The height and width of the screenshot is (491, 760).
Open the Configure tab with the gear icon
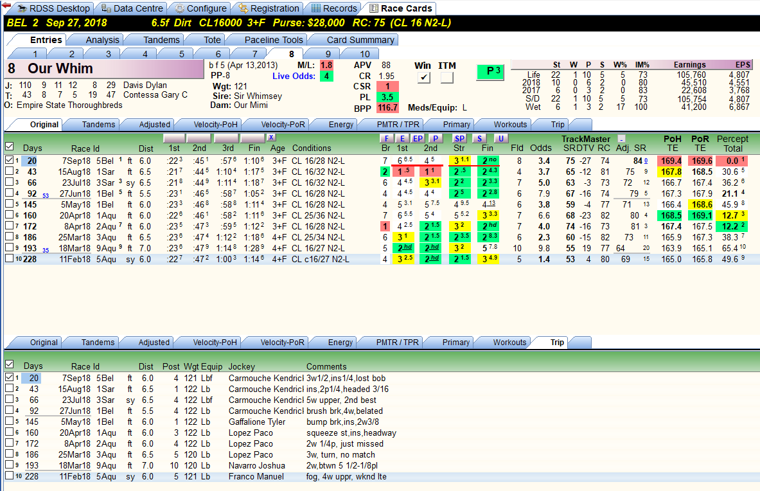[x=200, y=8]
